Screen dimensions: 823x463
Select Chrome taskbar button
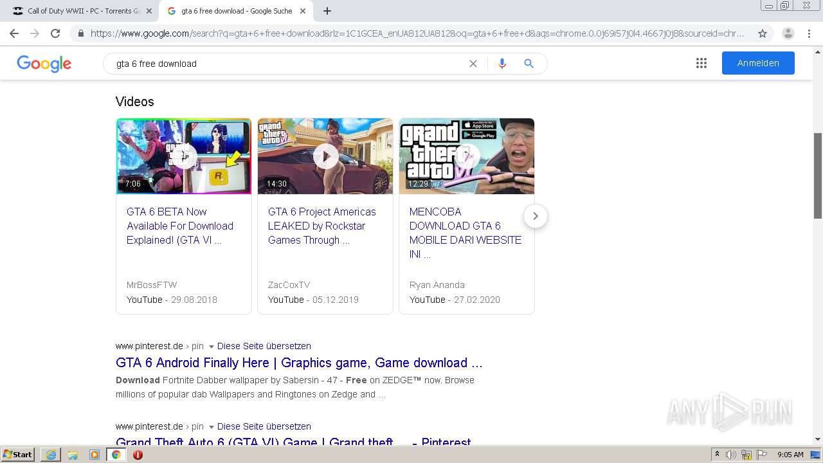coord(116,455)
